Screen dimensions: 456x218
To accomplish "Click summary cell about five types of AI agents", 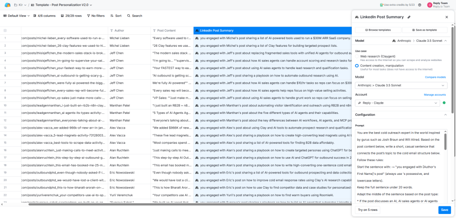I will coord(273,113).
